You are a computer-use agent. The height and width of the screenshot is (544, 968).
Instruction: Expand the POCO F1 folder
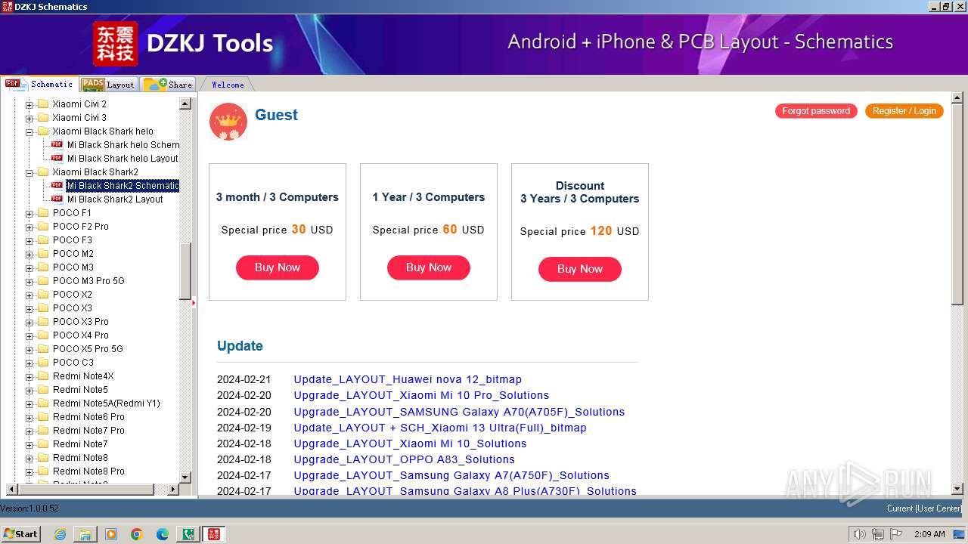point(29,213)
